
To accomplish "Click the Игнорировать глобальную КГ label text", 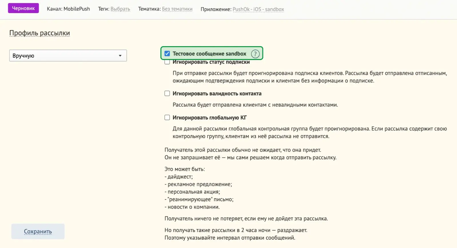I will point(209,117).
